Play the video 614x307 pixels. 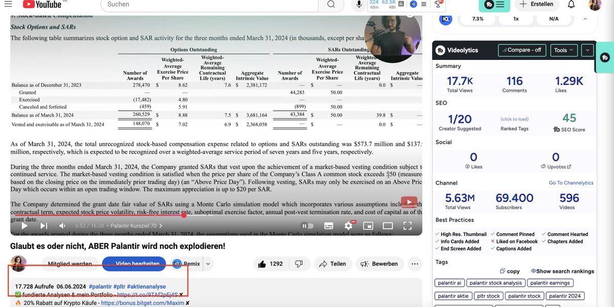tap(25, 226)
